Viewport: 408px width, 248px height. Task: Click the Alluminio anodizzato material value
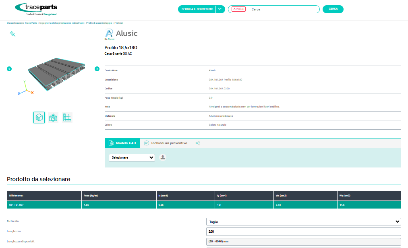click(221, 116)
